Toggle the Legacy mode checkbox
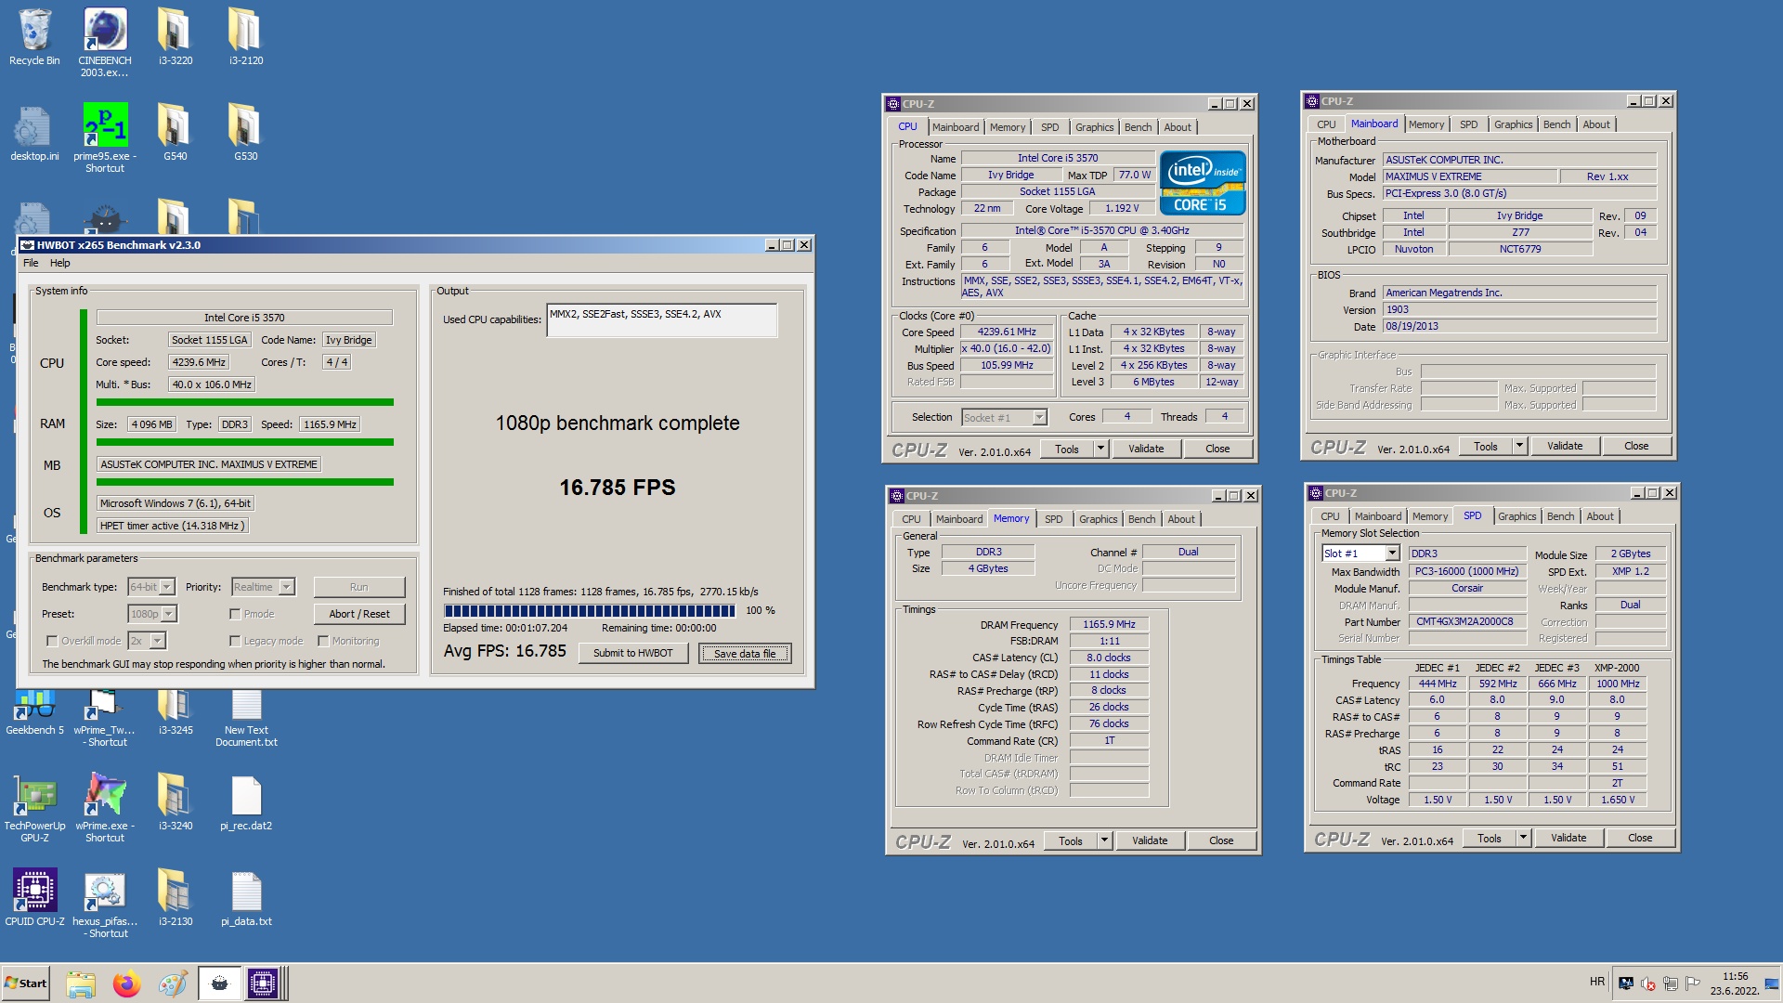Screen dimensions: 1783x1003 point(235,641)
